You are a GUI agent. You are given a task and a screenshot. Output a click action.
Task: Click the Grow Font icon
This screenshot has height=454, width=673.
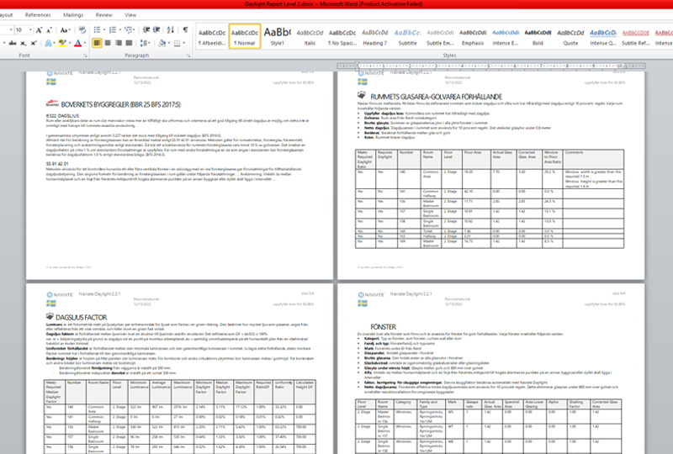[x=39, y=30]
